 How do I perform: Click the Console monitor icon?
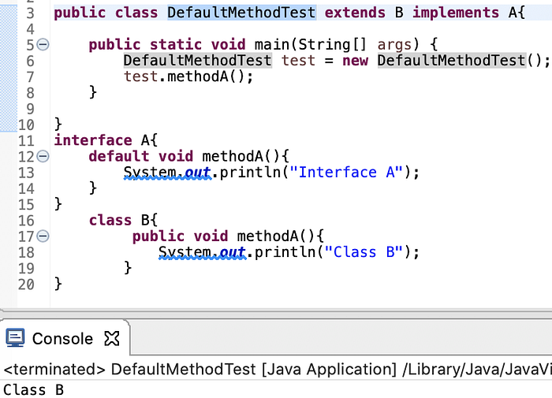point(15,338)
